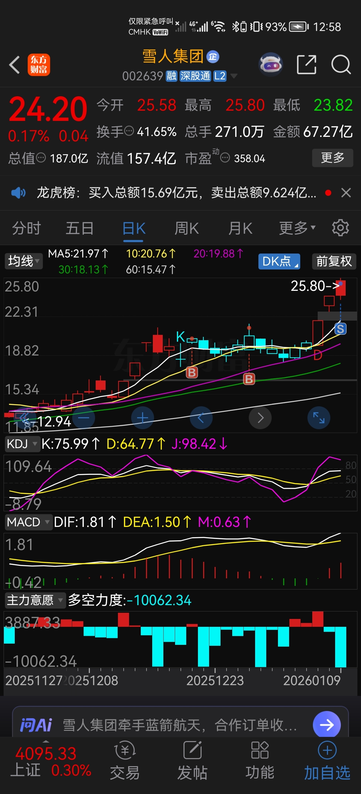The width and height of the screenshot is (361, 794).
Task: Open the 均线 indicator dropdown
Action: pyautogui.click(x=23, y=261)
